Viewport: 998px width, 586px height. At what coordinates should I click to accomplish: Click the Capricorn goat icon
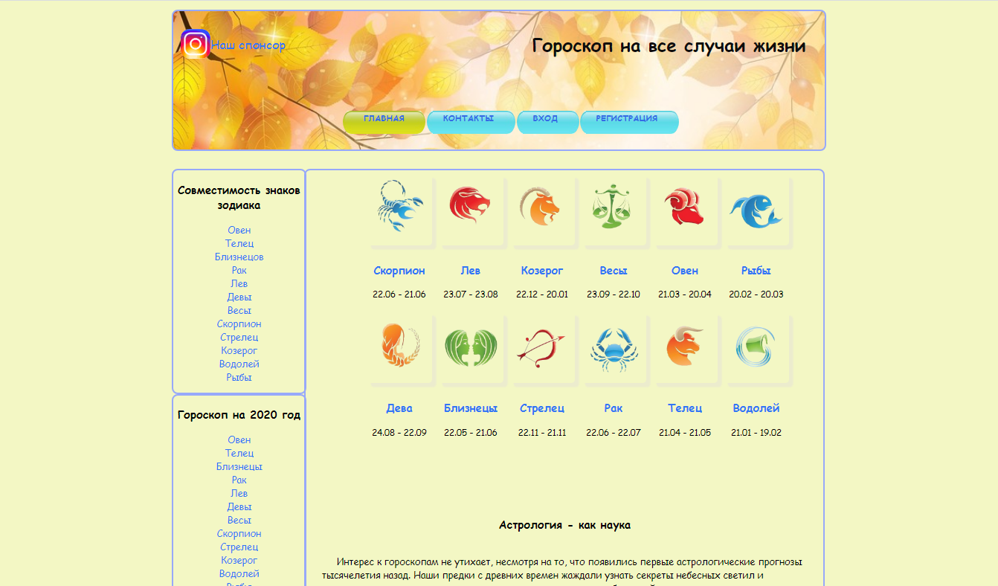541,206
